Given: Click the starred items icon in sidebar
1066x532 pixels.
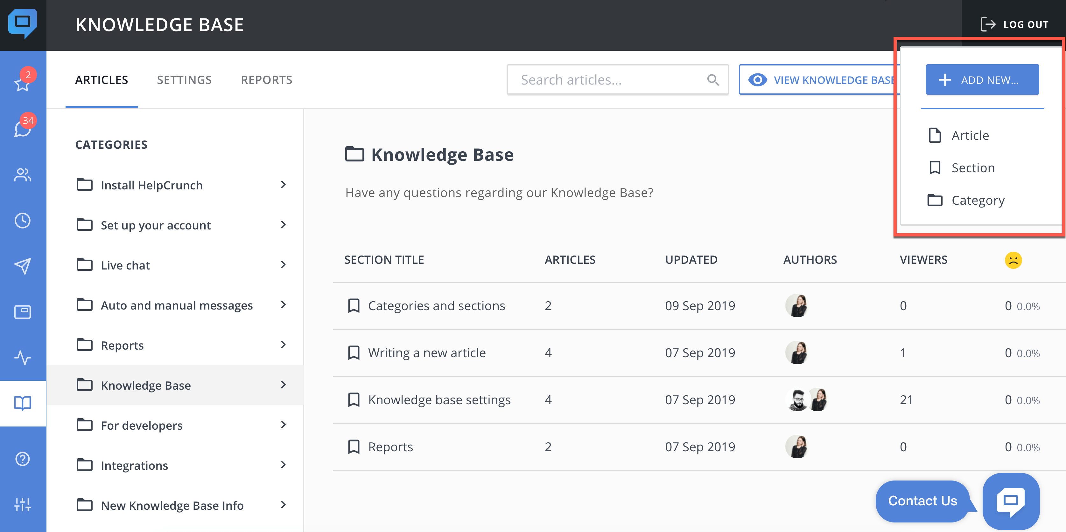Looking at the screenshot, I should [22, 83].
